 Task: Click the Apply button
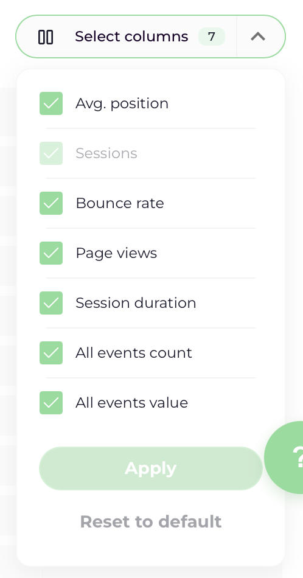tap(151, 468)
